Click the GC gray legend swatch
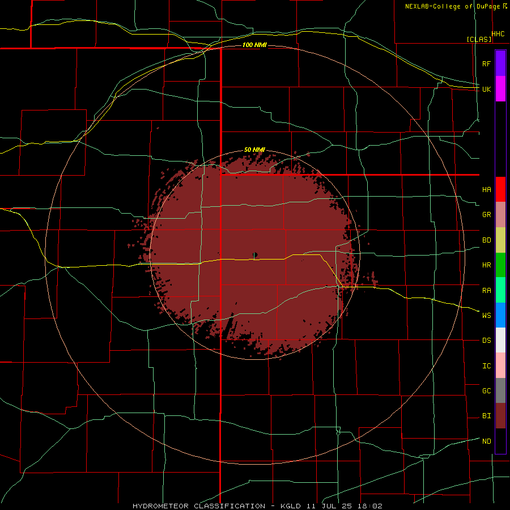The image size is (510, 510). [x=500, y=390]
